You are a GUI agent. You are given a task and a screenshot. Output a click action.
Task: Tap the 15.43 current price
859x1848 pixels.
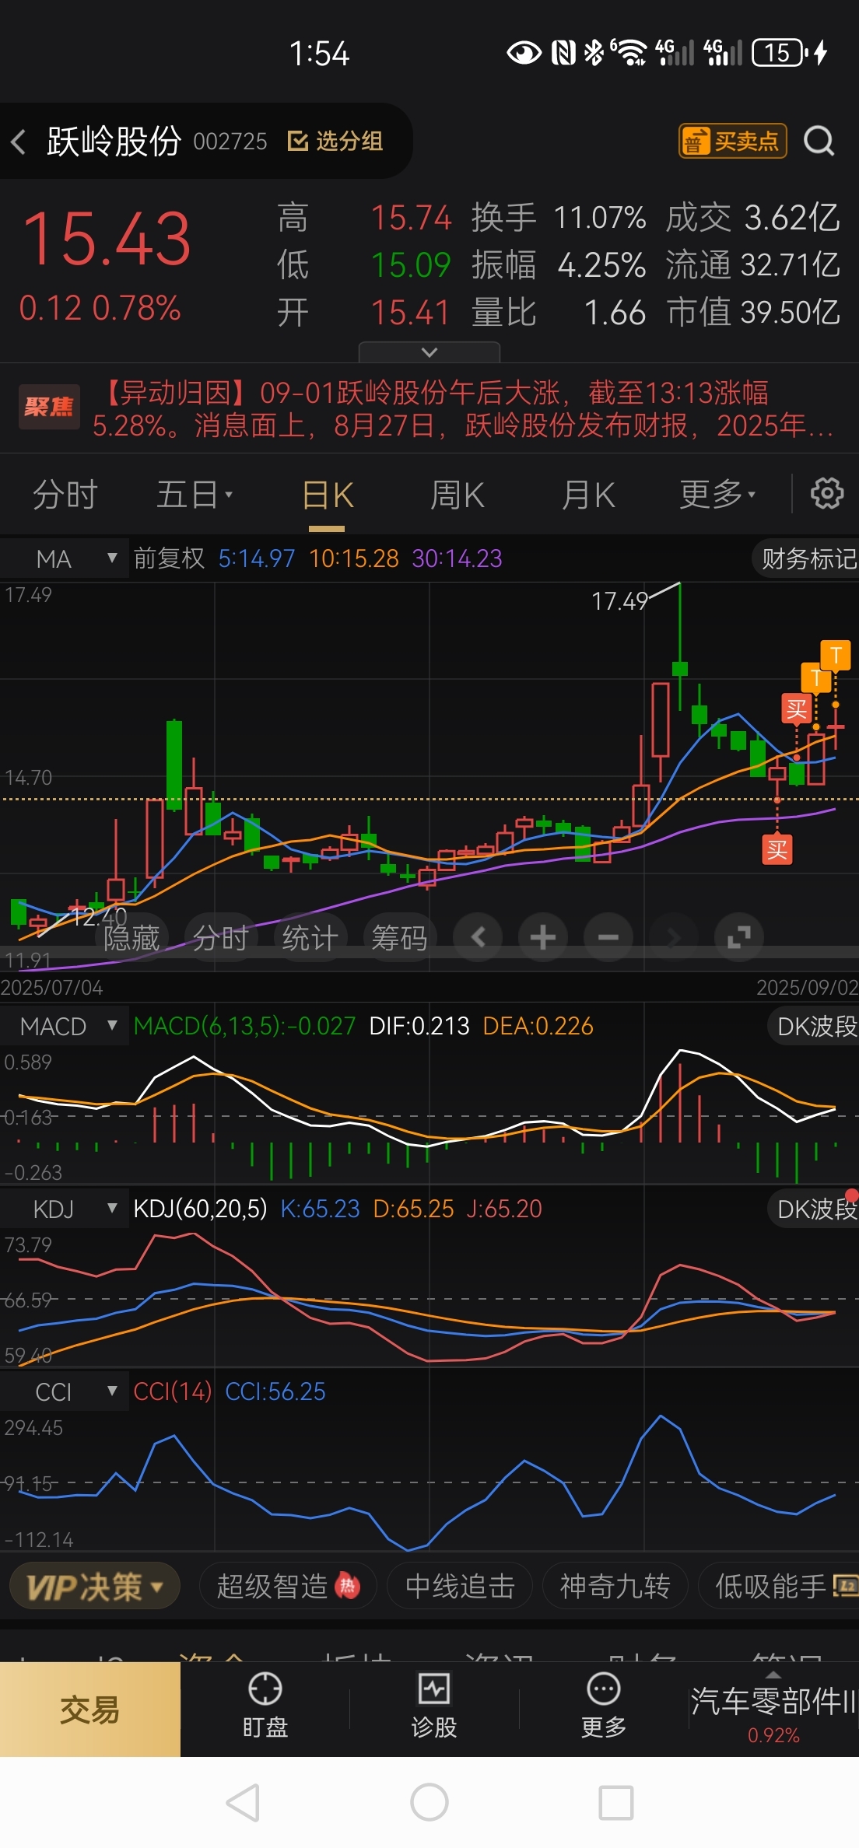coord(107,238)
